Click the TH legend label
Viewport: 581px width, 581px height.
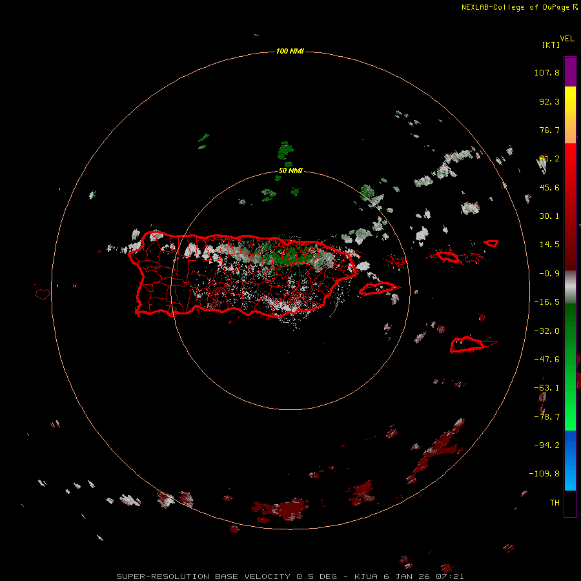(555, 502)
